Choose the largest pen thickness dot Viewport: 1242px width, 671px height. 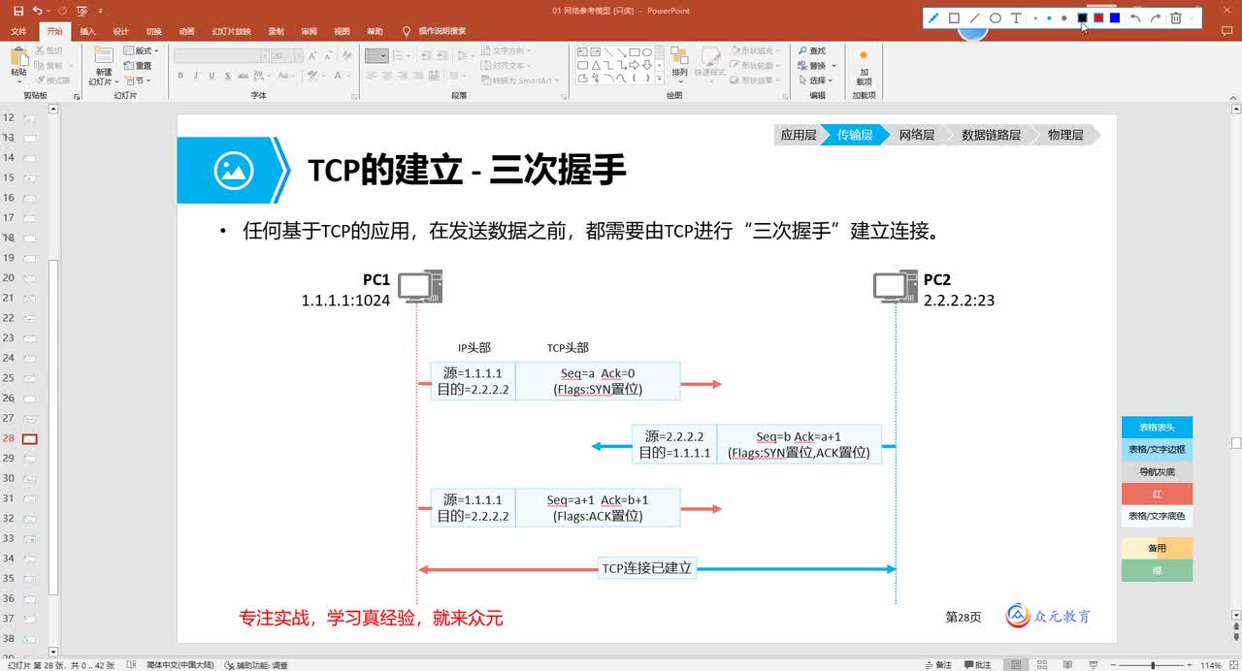coord(1064,17)
